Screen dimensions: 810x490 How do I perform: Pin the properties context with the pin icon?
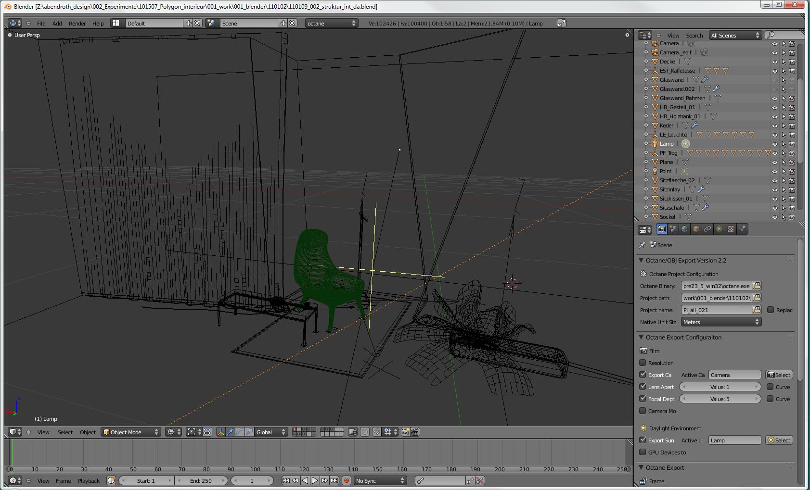point(642,245)
